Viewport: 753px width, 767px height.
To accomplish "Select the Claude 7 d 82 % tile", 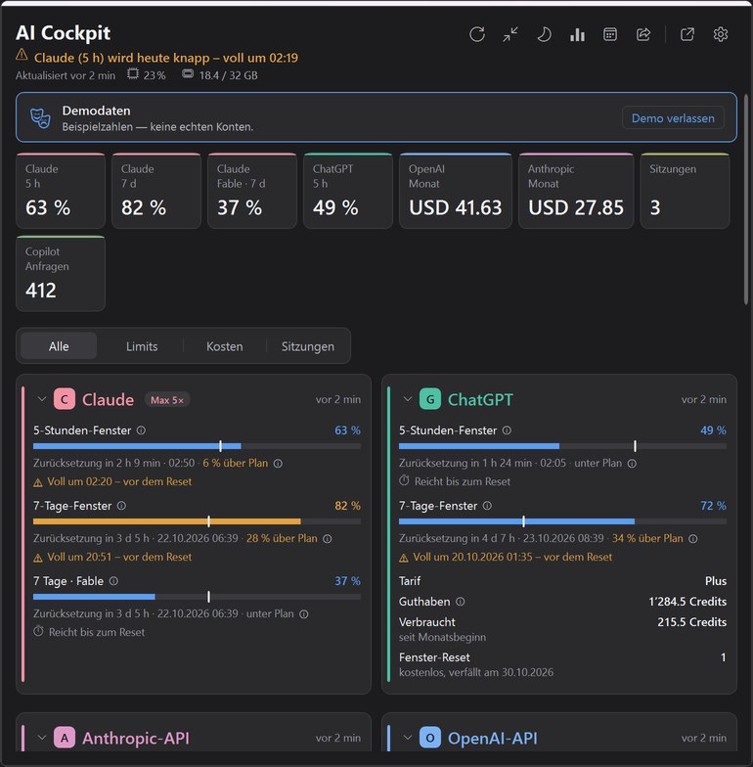I will click(156, 191).
